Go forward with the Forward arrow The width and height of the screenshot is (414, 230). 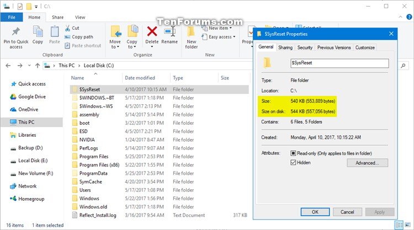click(20, 66)
